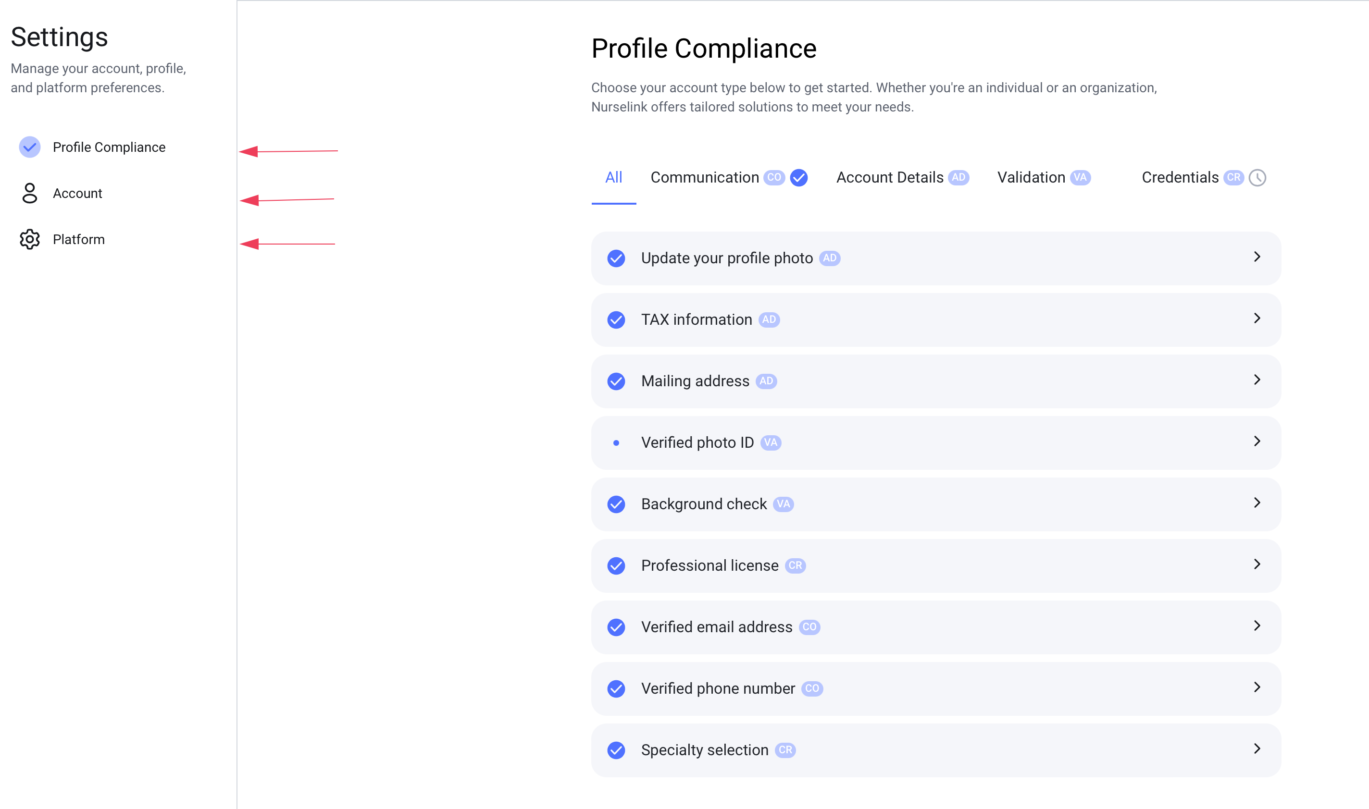Click the check circle for Update your profile photo

pos(616,258)
